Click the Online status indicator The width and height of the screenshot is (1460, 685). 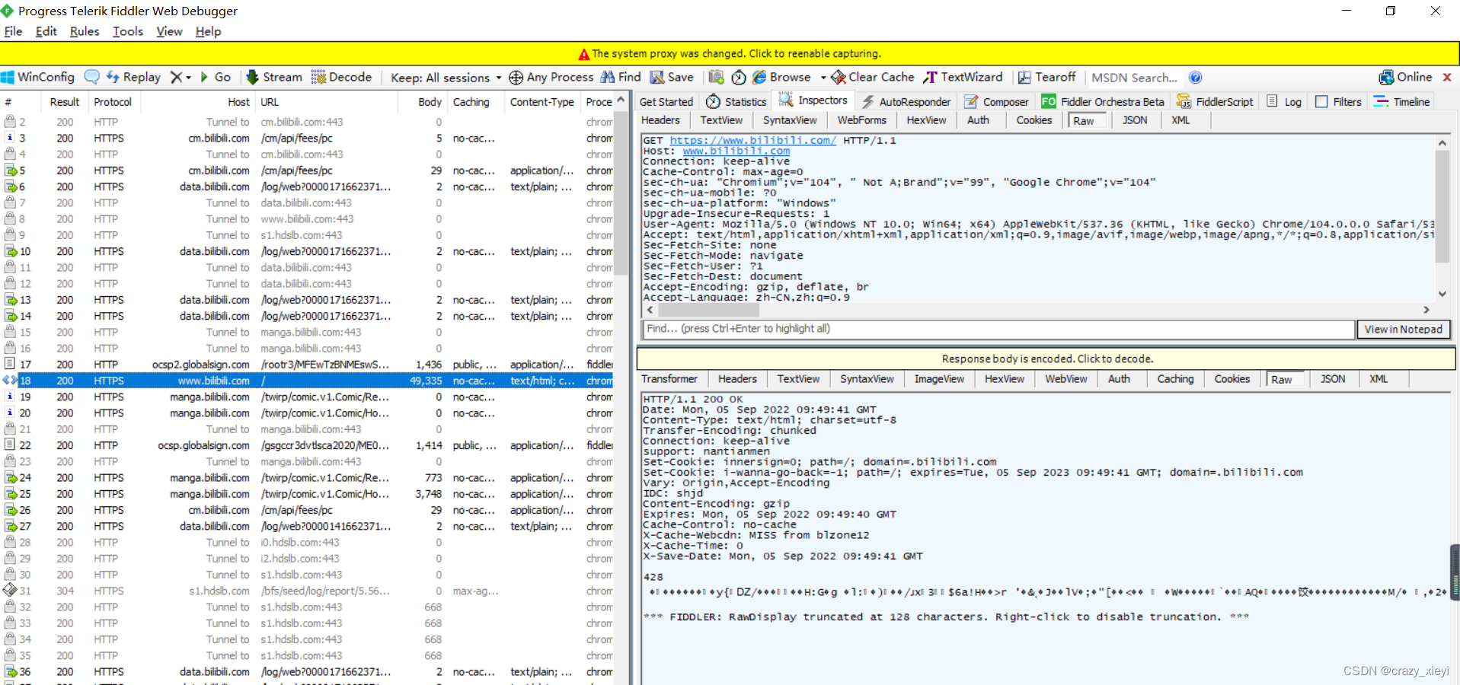1406,78
